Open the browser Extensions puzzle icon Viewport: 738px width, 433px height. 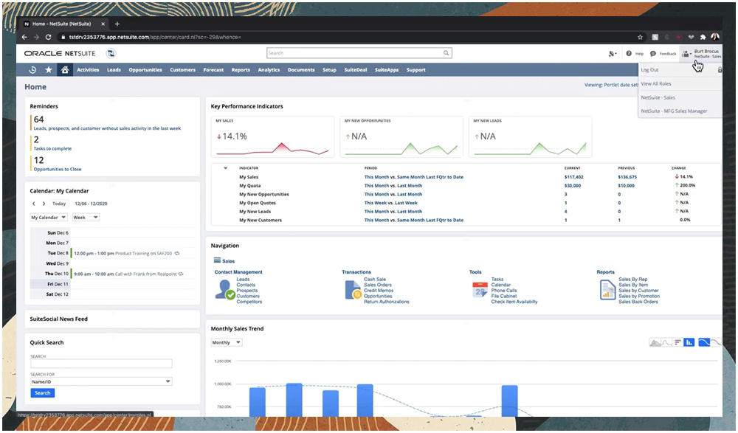tap(703, 37)
